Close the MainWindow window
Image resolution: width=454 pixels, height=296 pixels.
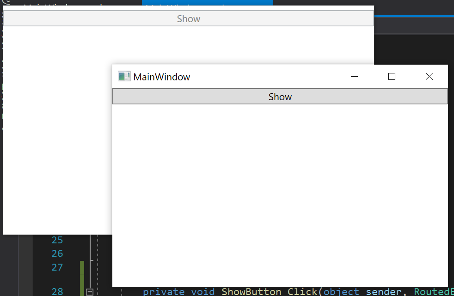[x=429, y=76]
